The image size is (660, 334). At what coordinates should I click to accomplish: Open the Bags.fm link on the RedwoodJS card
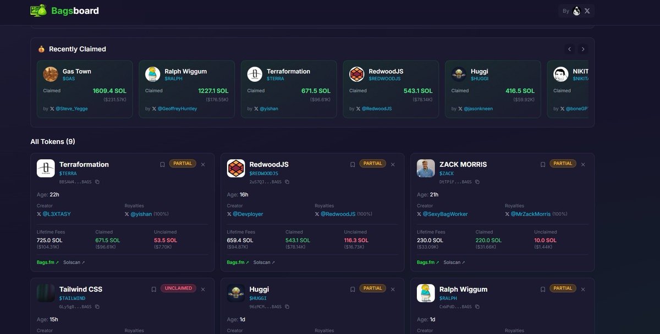click(x=238, y=263)
